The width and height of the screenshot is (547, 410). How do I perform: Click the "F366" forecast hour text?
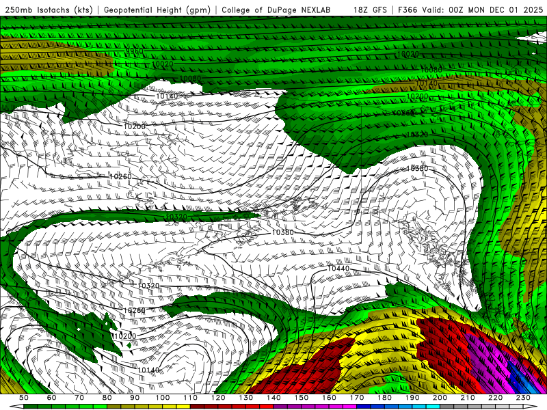tap(408, 10)
